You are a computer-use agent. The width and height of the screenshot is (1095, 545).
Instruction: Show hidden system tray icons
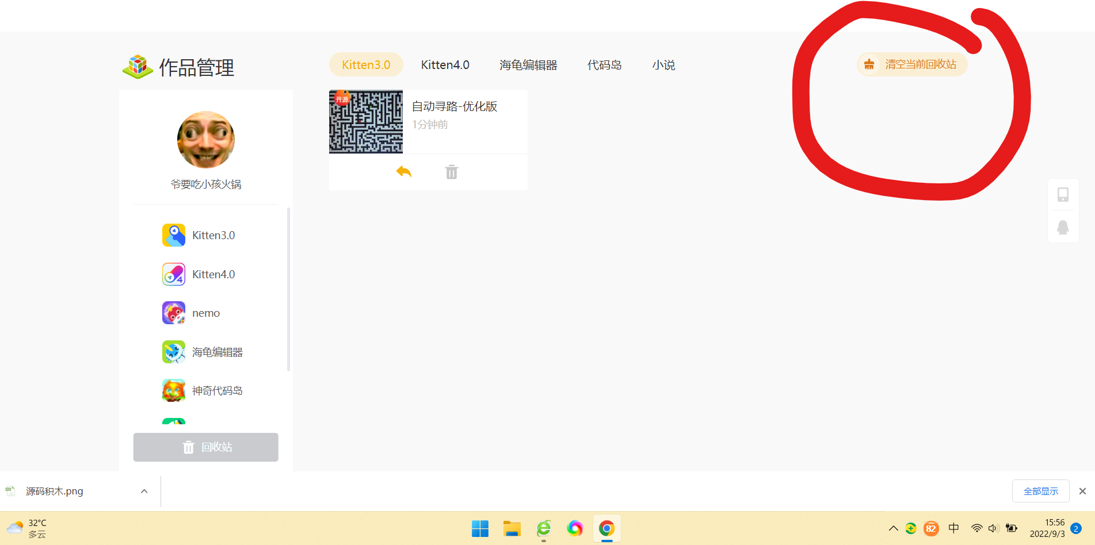click(893, 528)
